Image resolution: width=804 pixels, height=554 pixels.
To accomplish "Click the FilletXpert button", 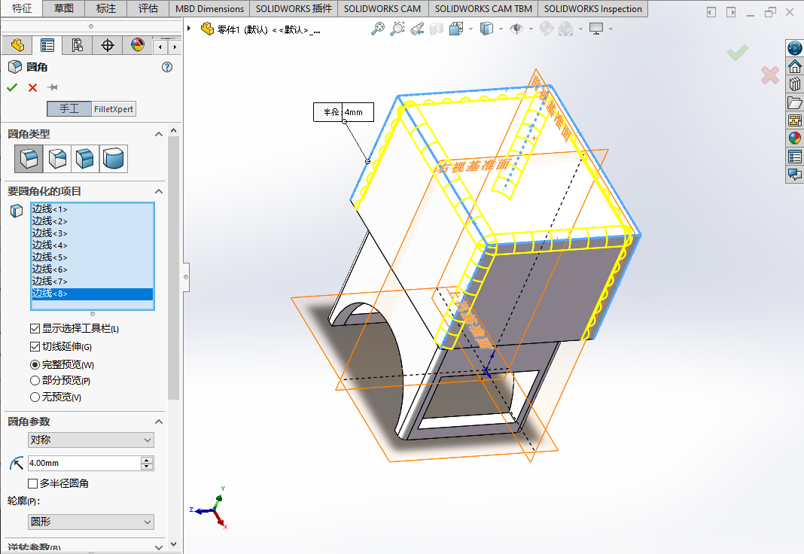I will point(114,109).
